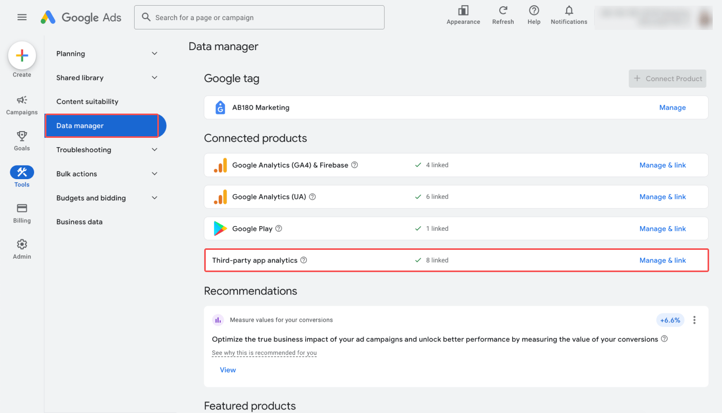Click the 'Recommendations' heading
Viewport: 722px width, 413px height.
[x=251, y=291]
